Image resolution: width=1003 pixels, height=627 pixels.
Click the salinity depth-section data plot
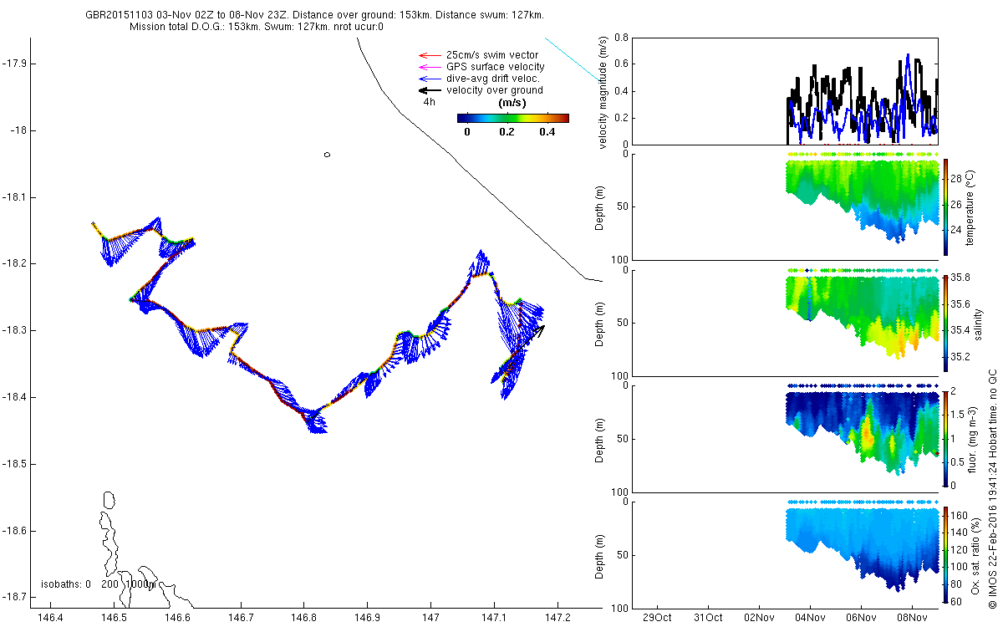click(x=863, y=313)
